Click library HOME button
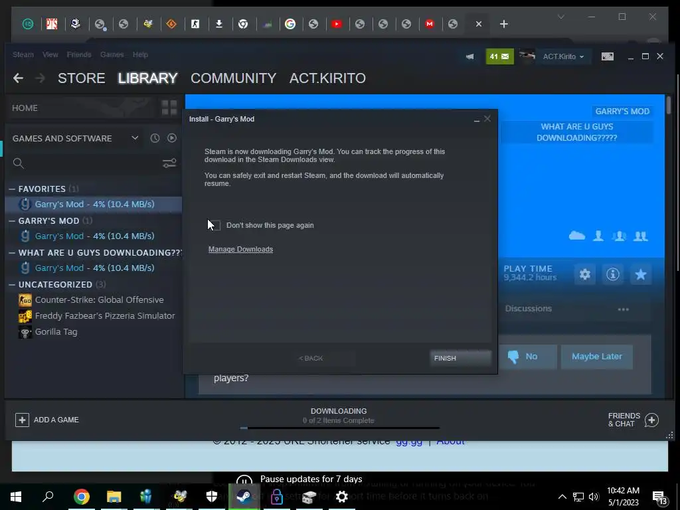 coord(25,108)
